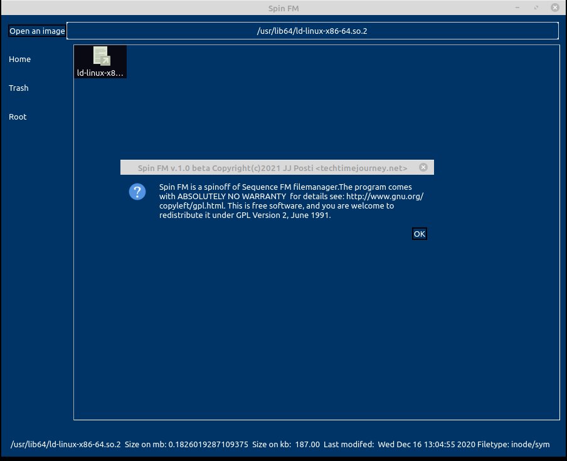
Task: Minimize the Spin FM window
Action: coord(517,8)
